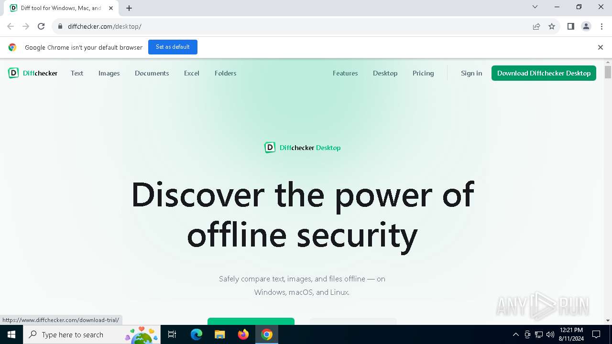Screen dimensions: 612x344
Task: Close the Diff tool tab
Action: tap(111, 8)
